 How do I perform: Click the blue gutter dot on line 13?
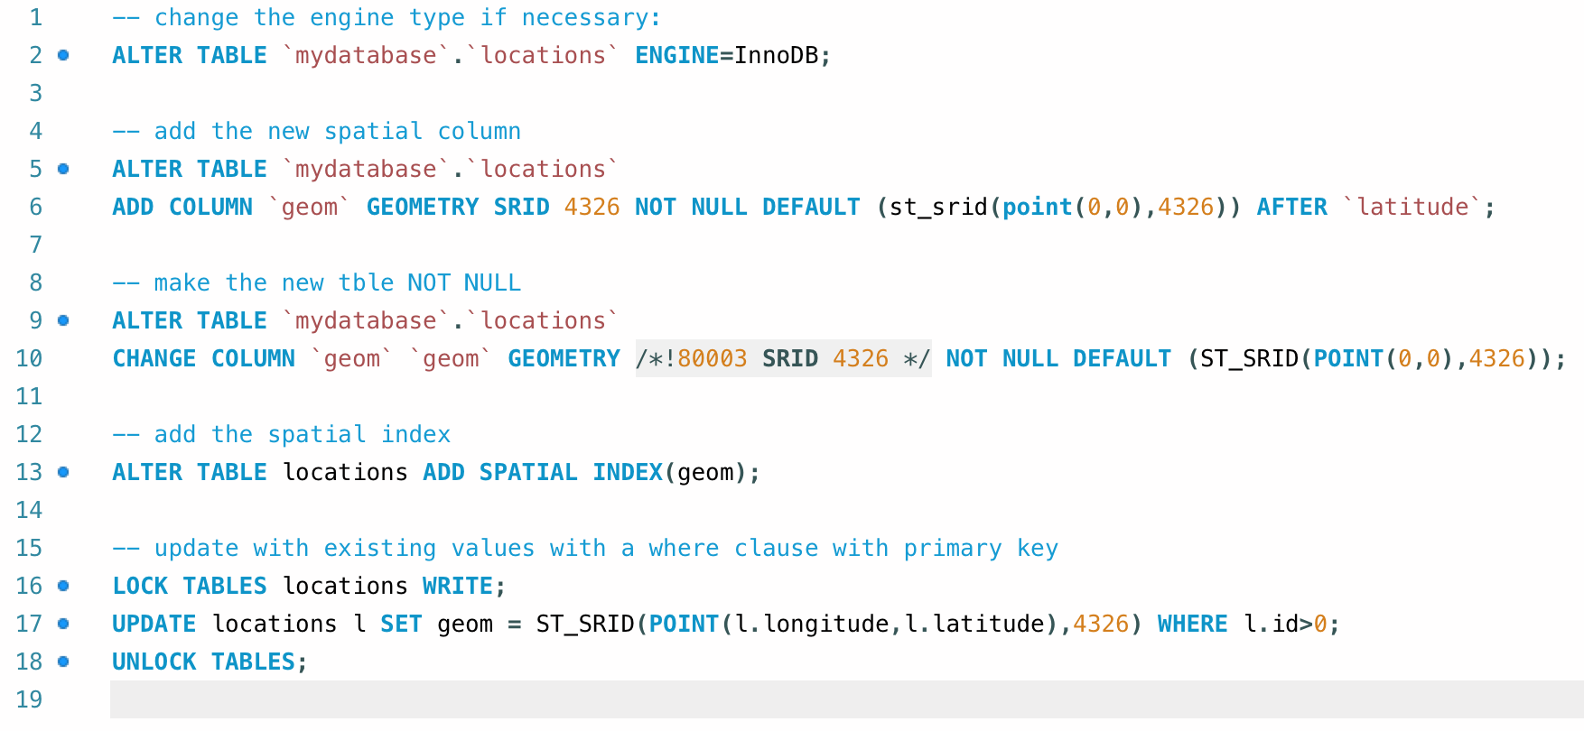63,472
